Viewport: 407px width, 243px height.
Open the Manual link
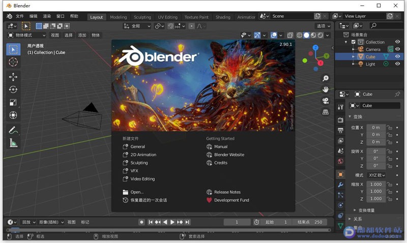(x=217, y=146)
